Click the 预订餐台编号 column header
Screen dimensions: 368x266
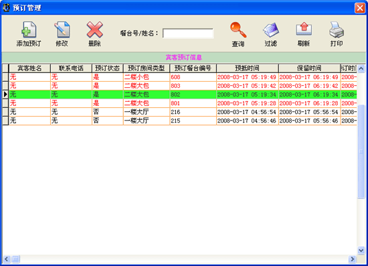tap(193, 68)
